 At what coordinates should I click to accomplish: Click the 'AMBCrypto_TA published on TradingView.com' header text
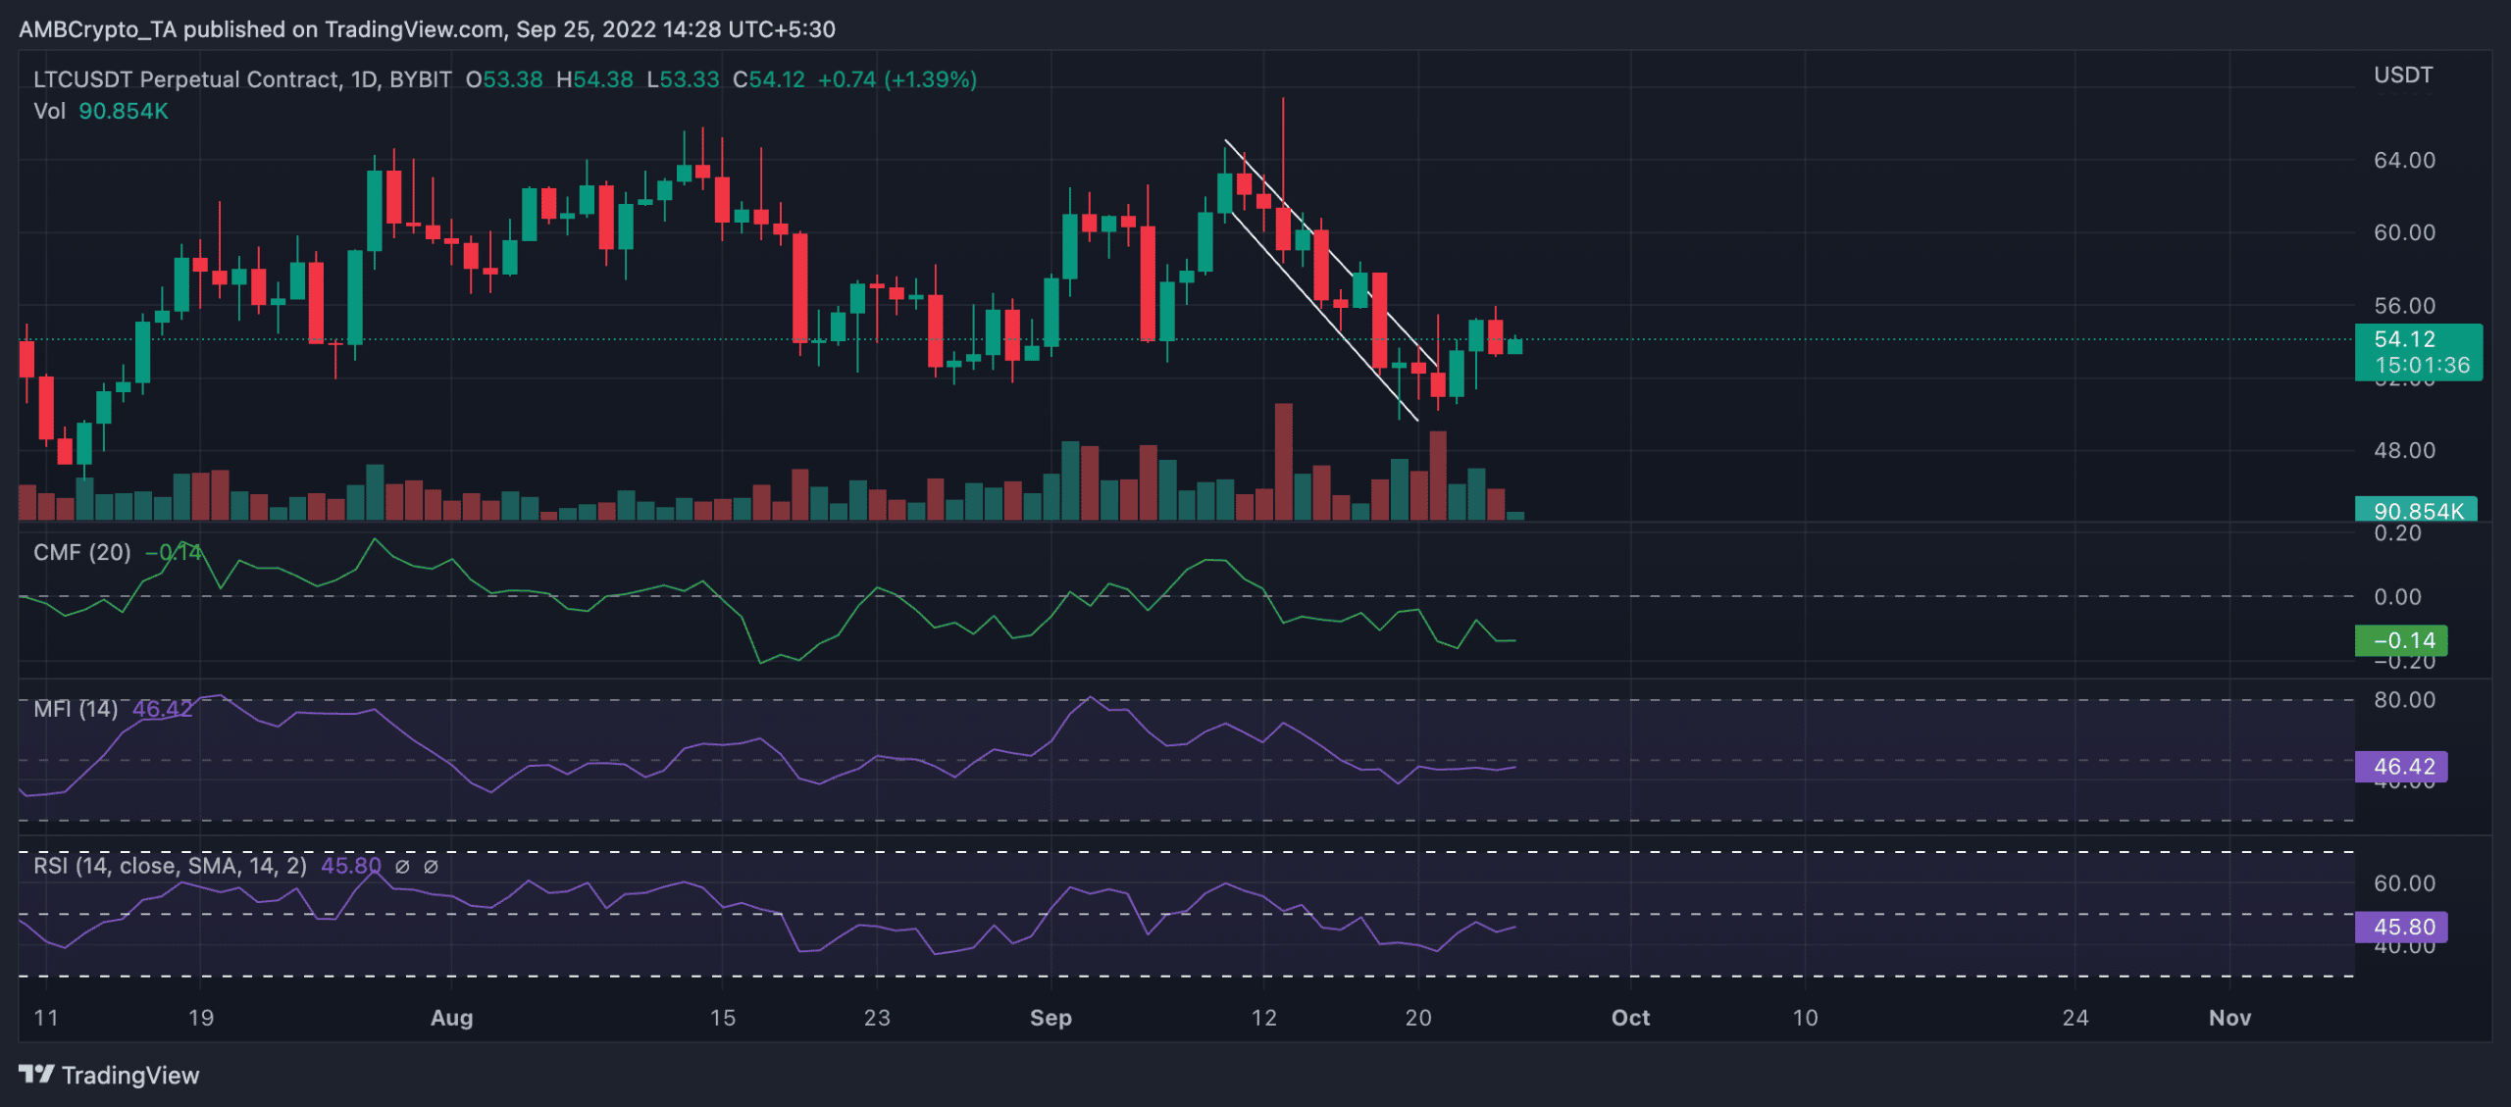coord(261,29)
